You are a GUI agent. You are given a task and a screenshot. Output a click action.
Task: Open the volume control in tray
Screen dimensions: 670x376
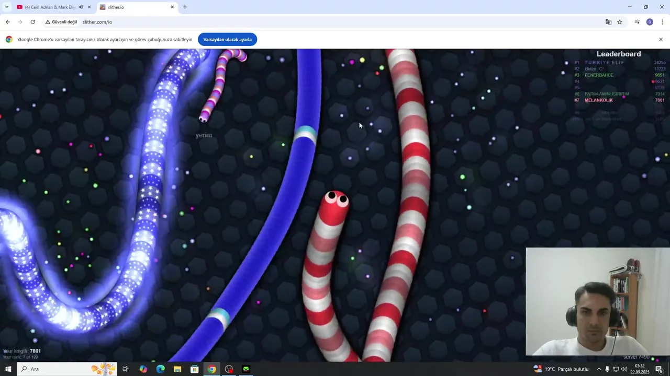tap(624, 369)
